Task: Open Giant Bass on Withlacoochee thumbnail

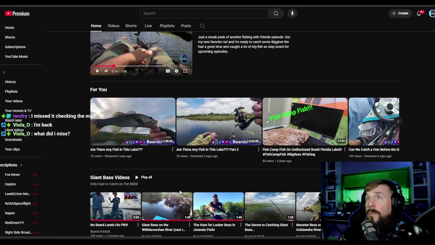Action: click(167, 207)
